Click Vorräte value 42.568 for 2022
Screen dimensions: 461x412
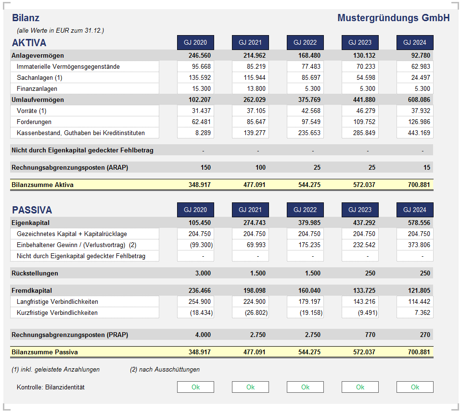pos(305,111)
